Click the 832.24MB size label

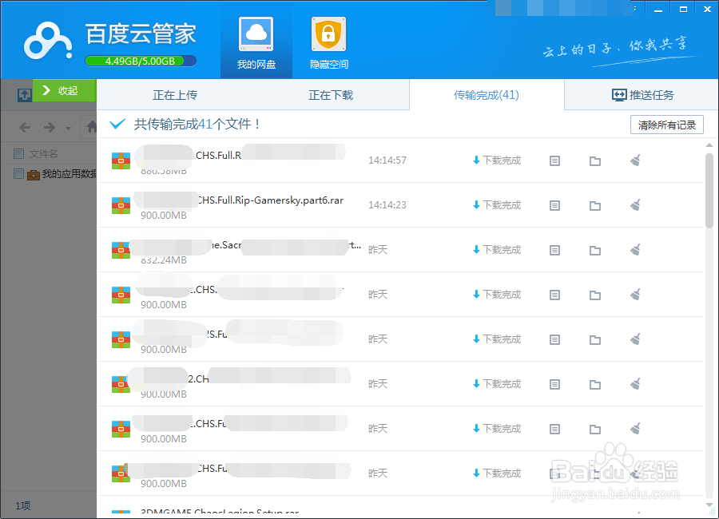[164, 260]
